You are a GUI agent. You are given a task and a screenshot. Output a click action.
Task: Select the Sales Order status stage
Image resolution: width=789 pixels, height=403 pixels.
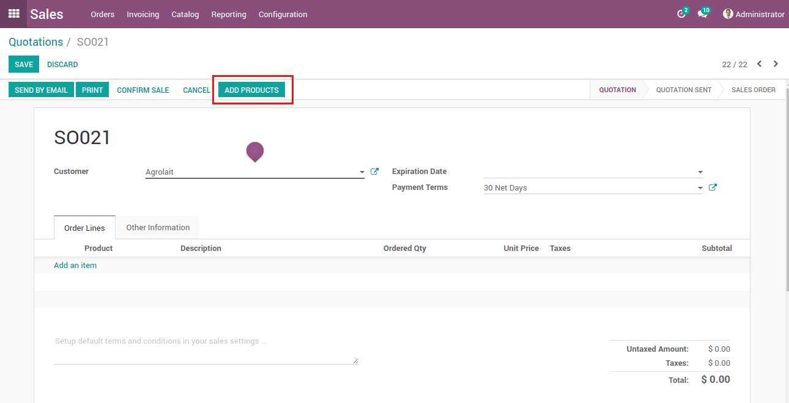[754, 90]
